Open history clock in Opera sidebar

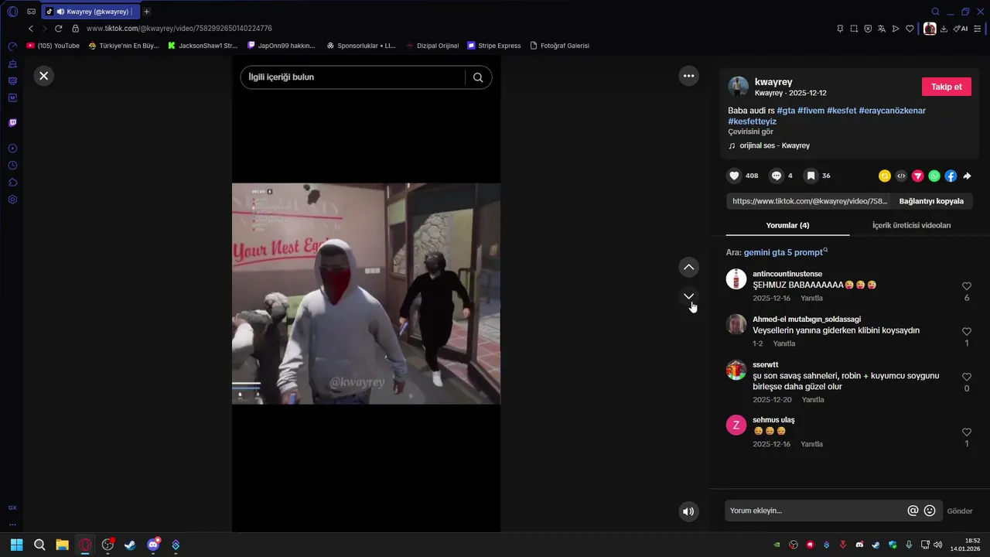(x=12, y=166)
